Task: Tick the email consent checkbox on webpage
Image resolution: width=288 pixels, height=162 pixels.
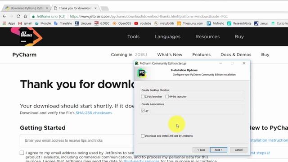Action: click(22, 153)
